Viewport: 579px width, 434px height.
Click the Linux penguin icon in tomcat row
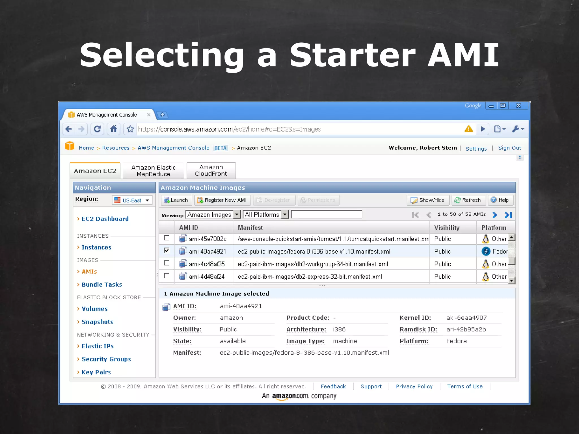click(x=485, y=239)
